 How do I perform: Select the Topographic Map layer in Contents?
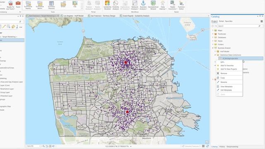coord(5,106)
